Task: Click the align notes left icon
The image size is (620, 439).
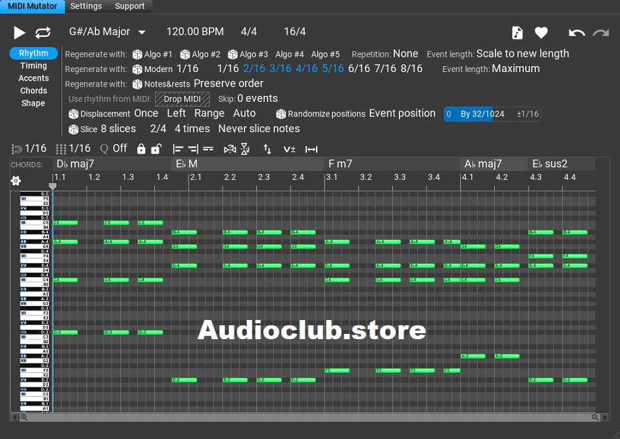Action: (178, 149)
